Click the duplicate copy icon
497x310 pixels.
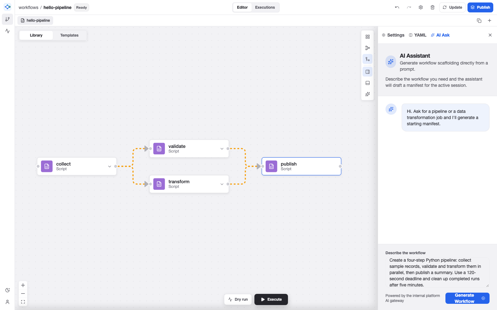point(479,20)
